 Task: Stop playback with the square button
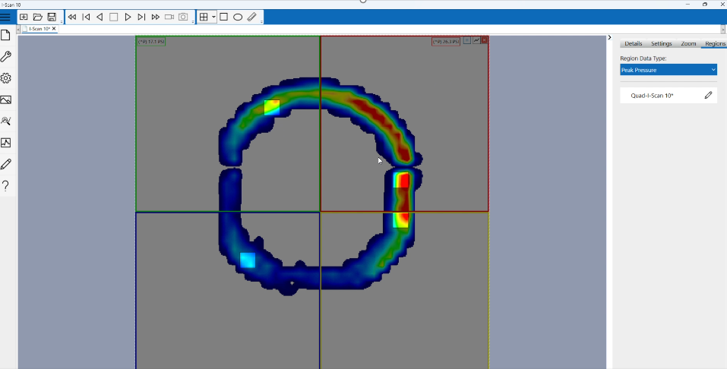coord(114,17)
